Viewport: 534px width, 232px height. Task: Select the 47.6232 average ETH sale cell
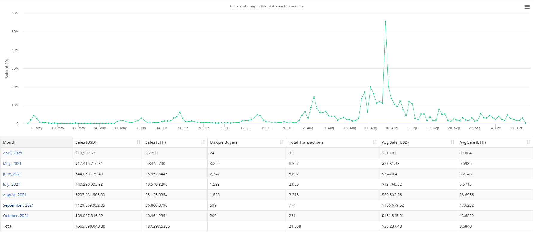495,205
